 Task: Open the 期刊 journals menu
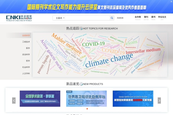[146, 17]
